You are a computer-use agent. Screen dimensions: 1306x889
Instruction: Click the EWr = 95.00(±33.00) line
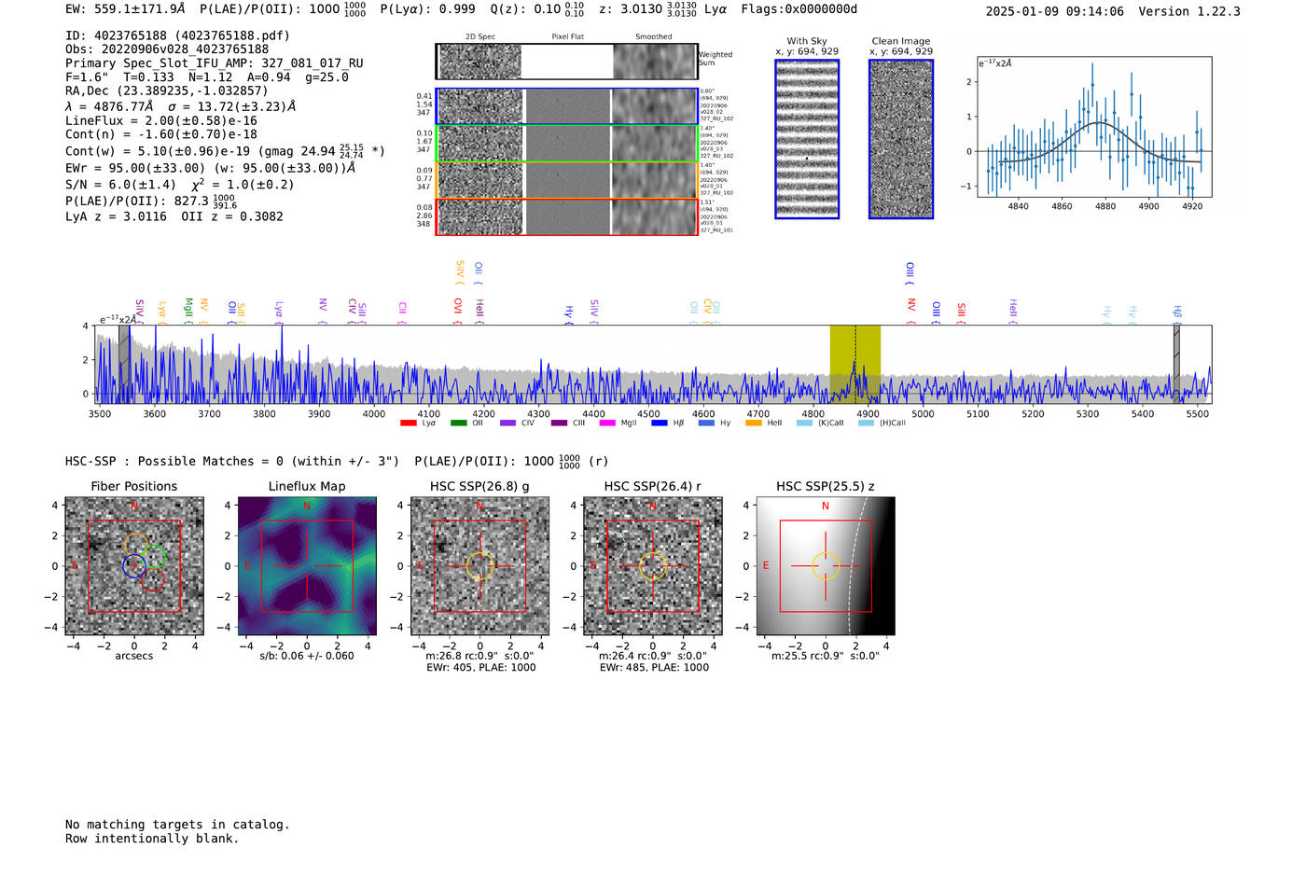(211, 168)
